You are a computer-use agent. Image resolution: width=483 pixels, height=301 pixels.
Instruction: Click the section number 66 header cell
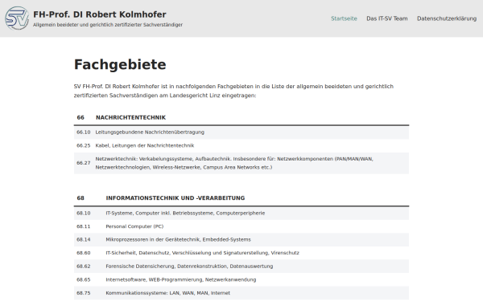coord(80,117)
